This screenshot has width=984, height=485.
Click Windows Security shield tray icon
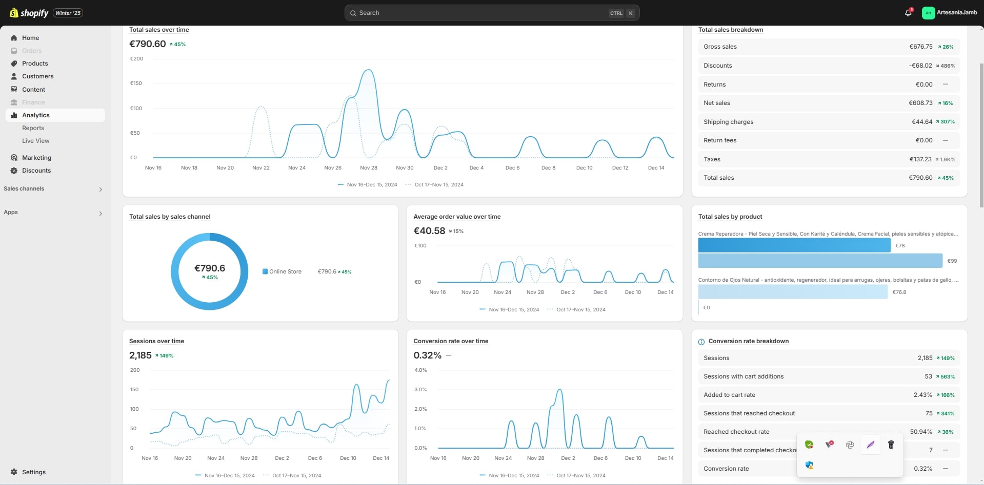coord(809,465)
